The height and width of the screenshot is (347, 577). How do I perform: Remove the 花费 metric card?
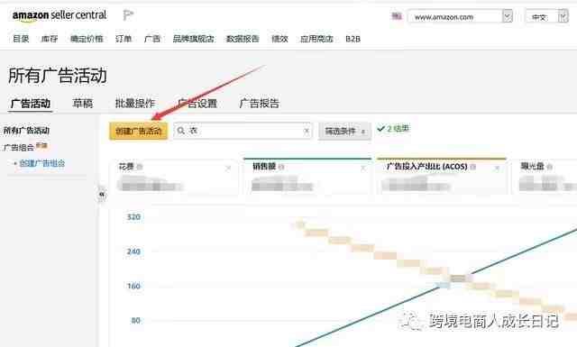[x=228, y=169]
